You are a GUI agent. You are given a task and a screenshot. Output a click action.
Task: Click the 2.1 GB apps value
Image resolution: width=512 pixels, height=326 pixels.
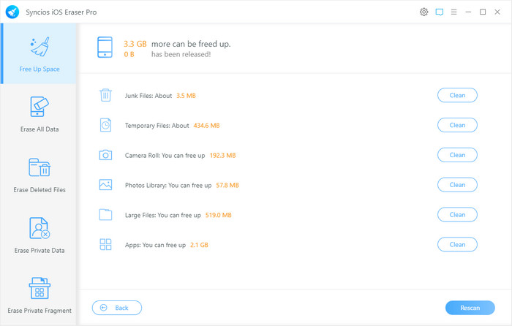199,245
